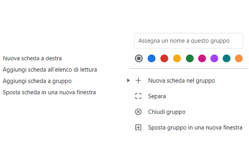The height and width of the screenshot is (166, 249).
Task: Click the Chiudi gruppo circled-X icon
Action: point(139,112)
